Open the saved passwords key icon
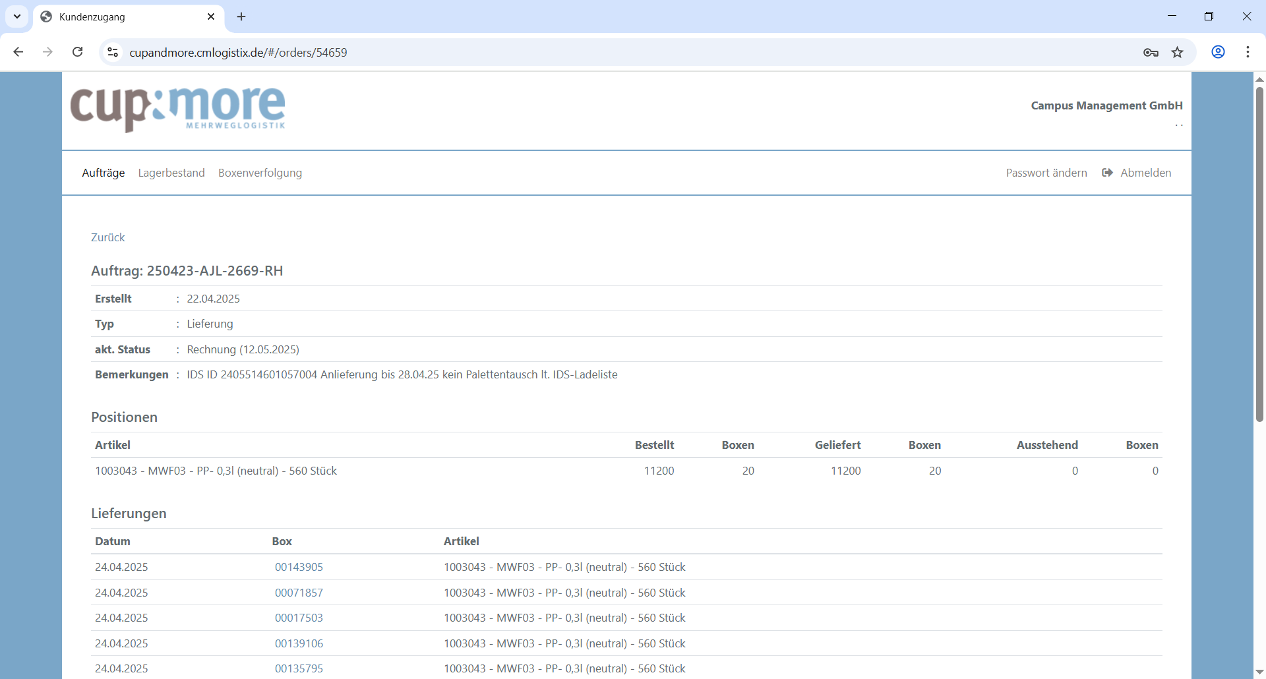Screen dimensions: 1266x679 pos(1151,52)
